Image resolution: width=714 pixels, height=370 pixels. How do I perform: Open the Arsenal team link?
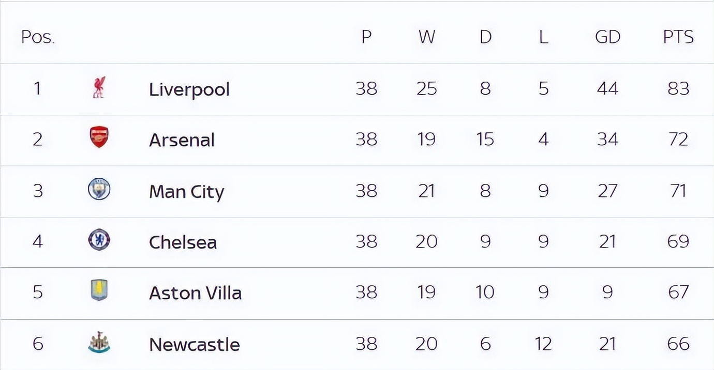tap(182, 140)
